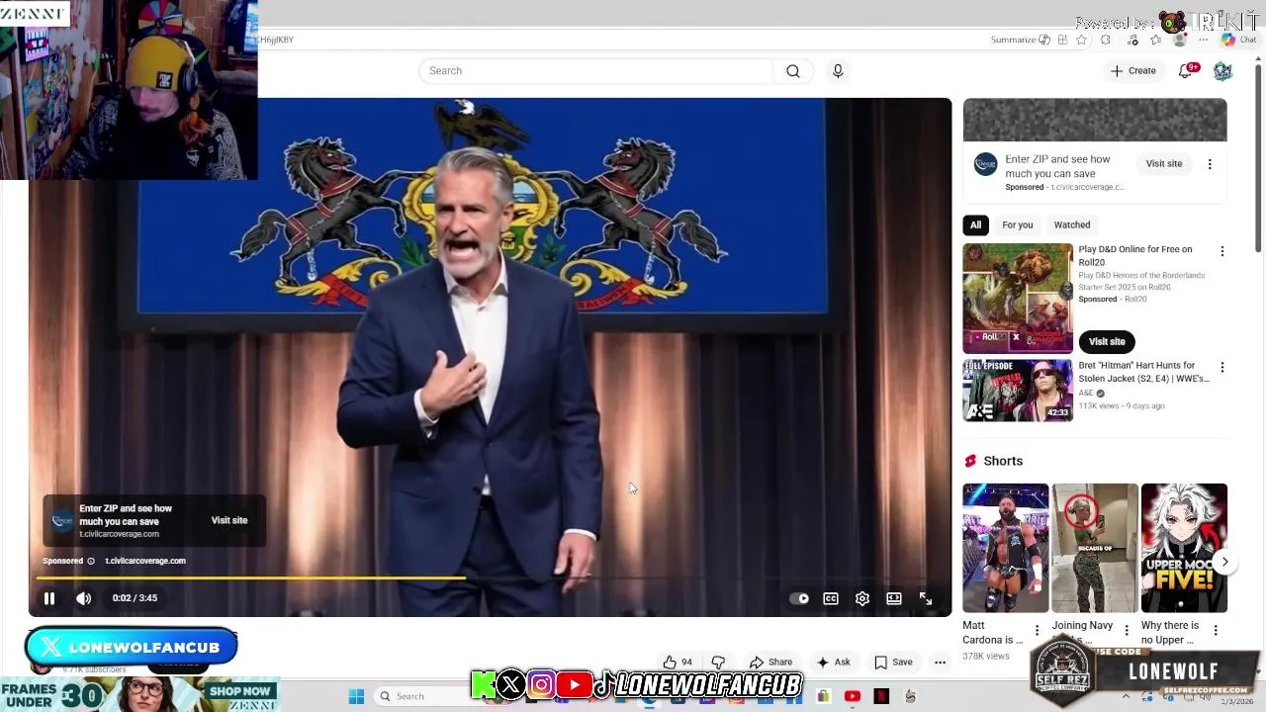
Task: Select the All filter chip
Action: 975,224
